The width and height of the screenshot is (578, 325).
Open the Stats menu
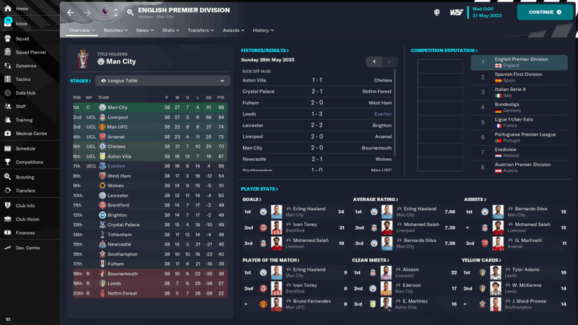point(171,30)
